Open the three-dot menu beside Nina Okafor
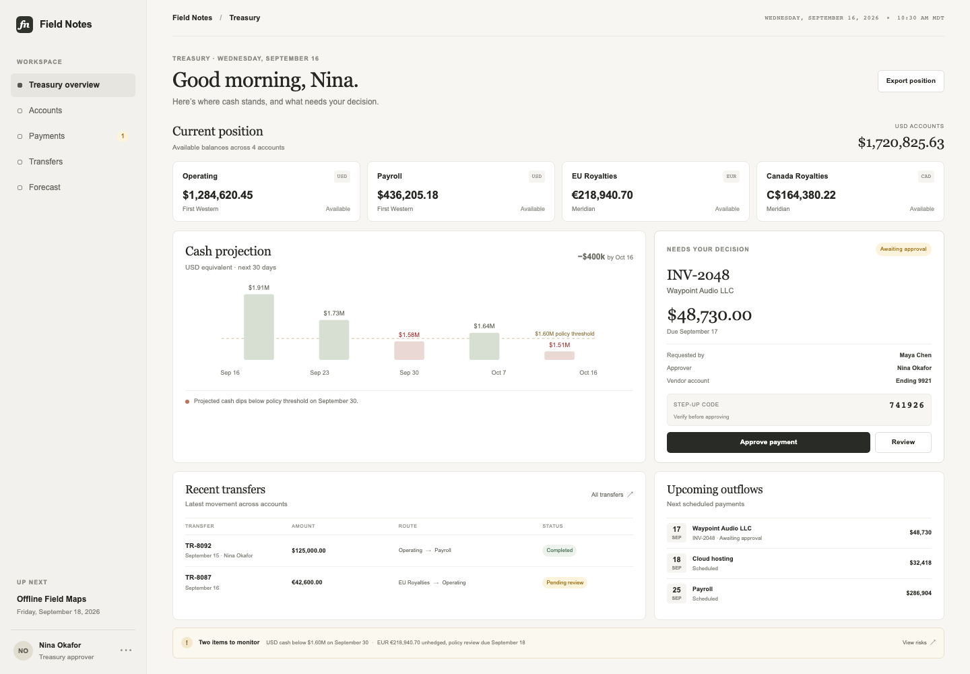Screen dimensions: 970x674 126,650
